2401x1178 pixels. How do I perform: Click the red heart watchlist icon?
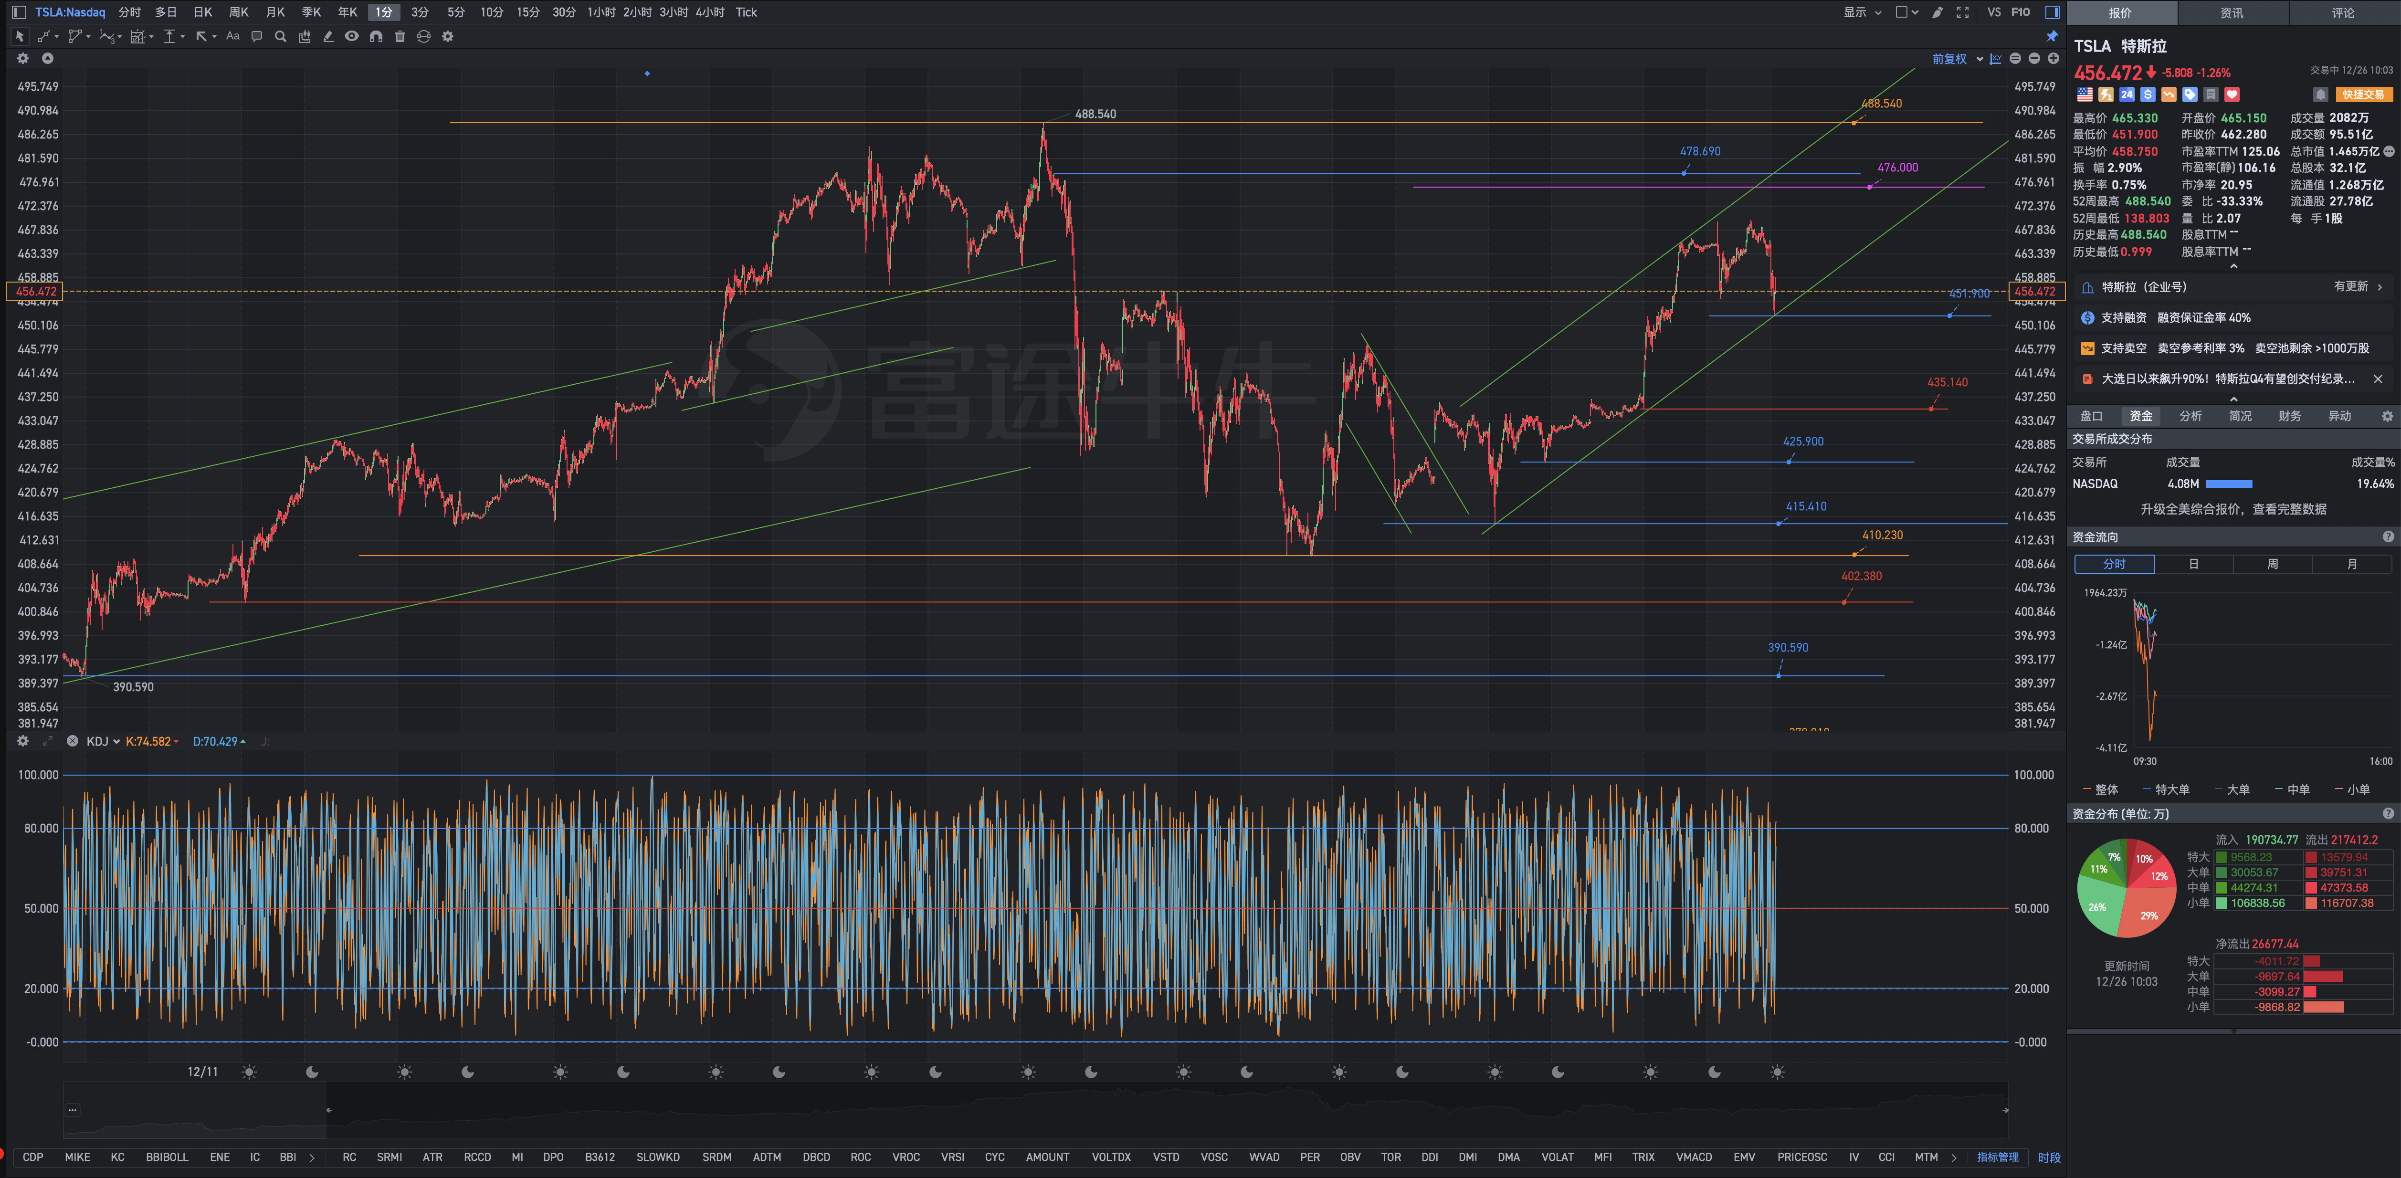pyautogui.click(x=2232, y=94)
